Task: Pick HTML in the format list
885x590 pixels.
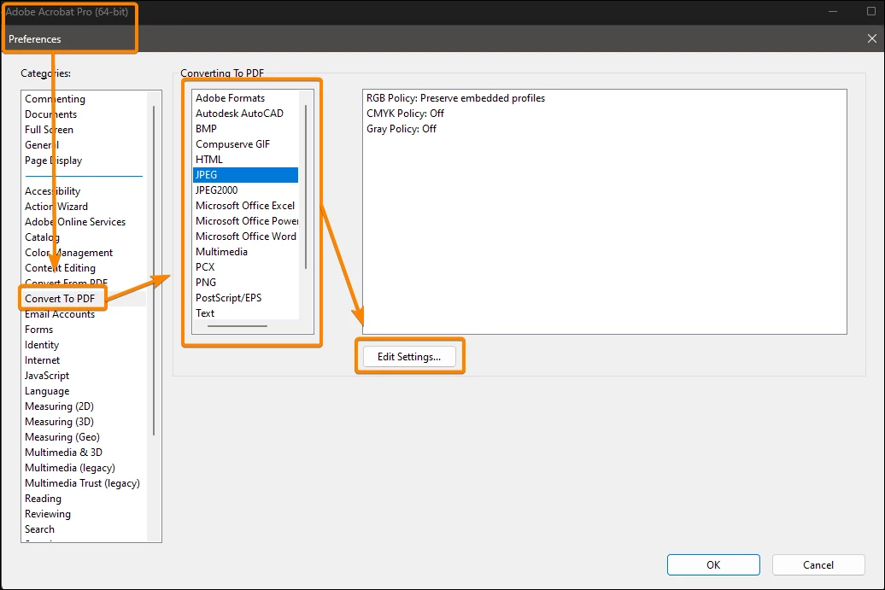Action: click(208, 159)
